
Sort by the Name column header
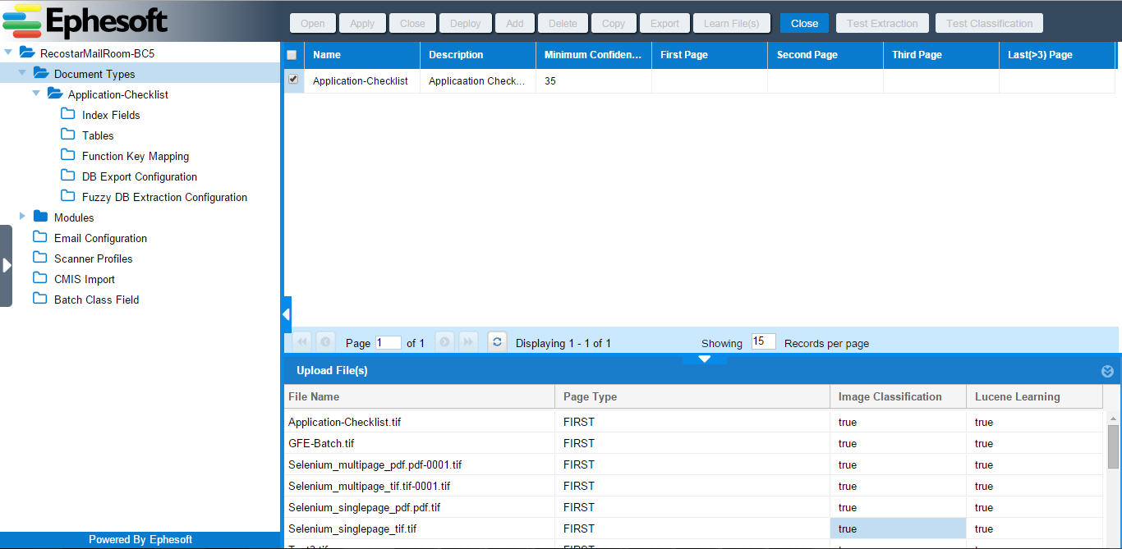pyautogui.click(x=362, y=55)
